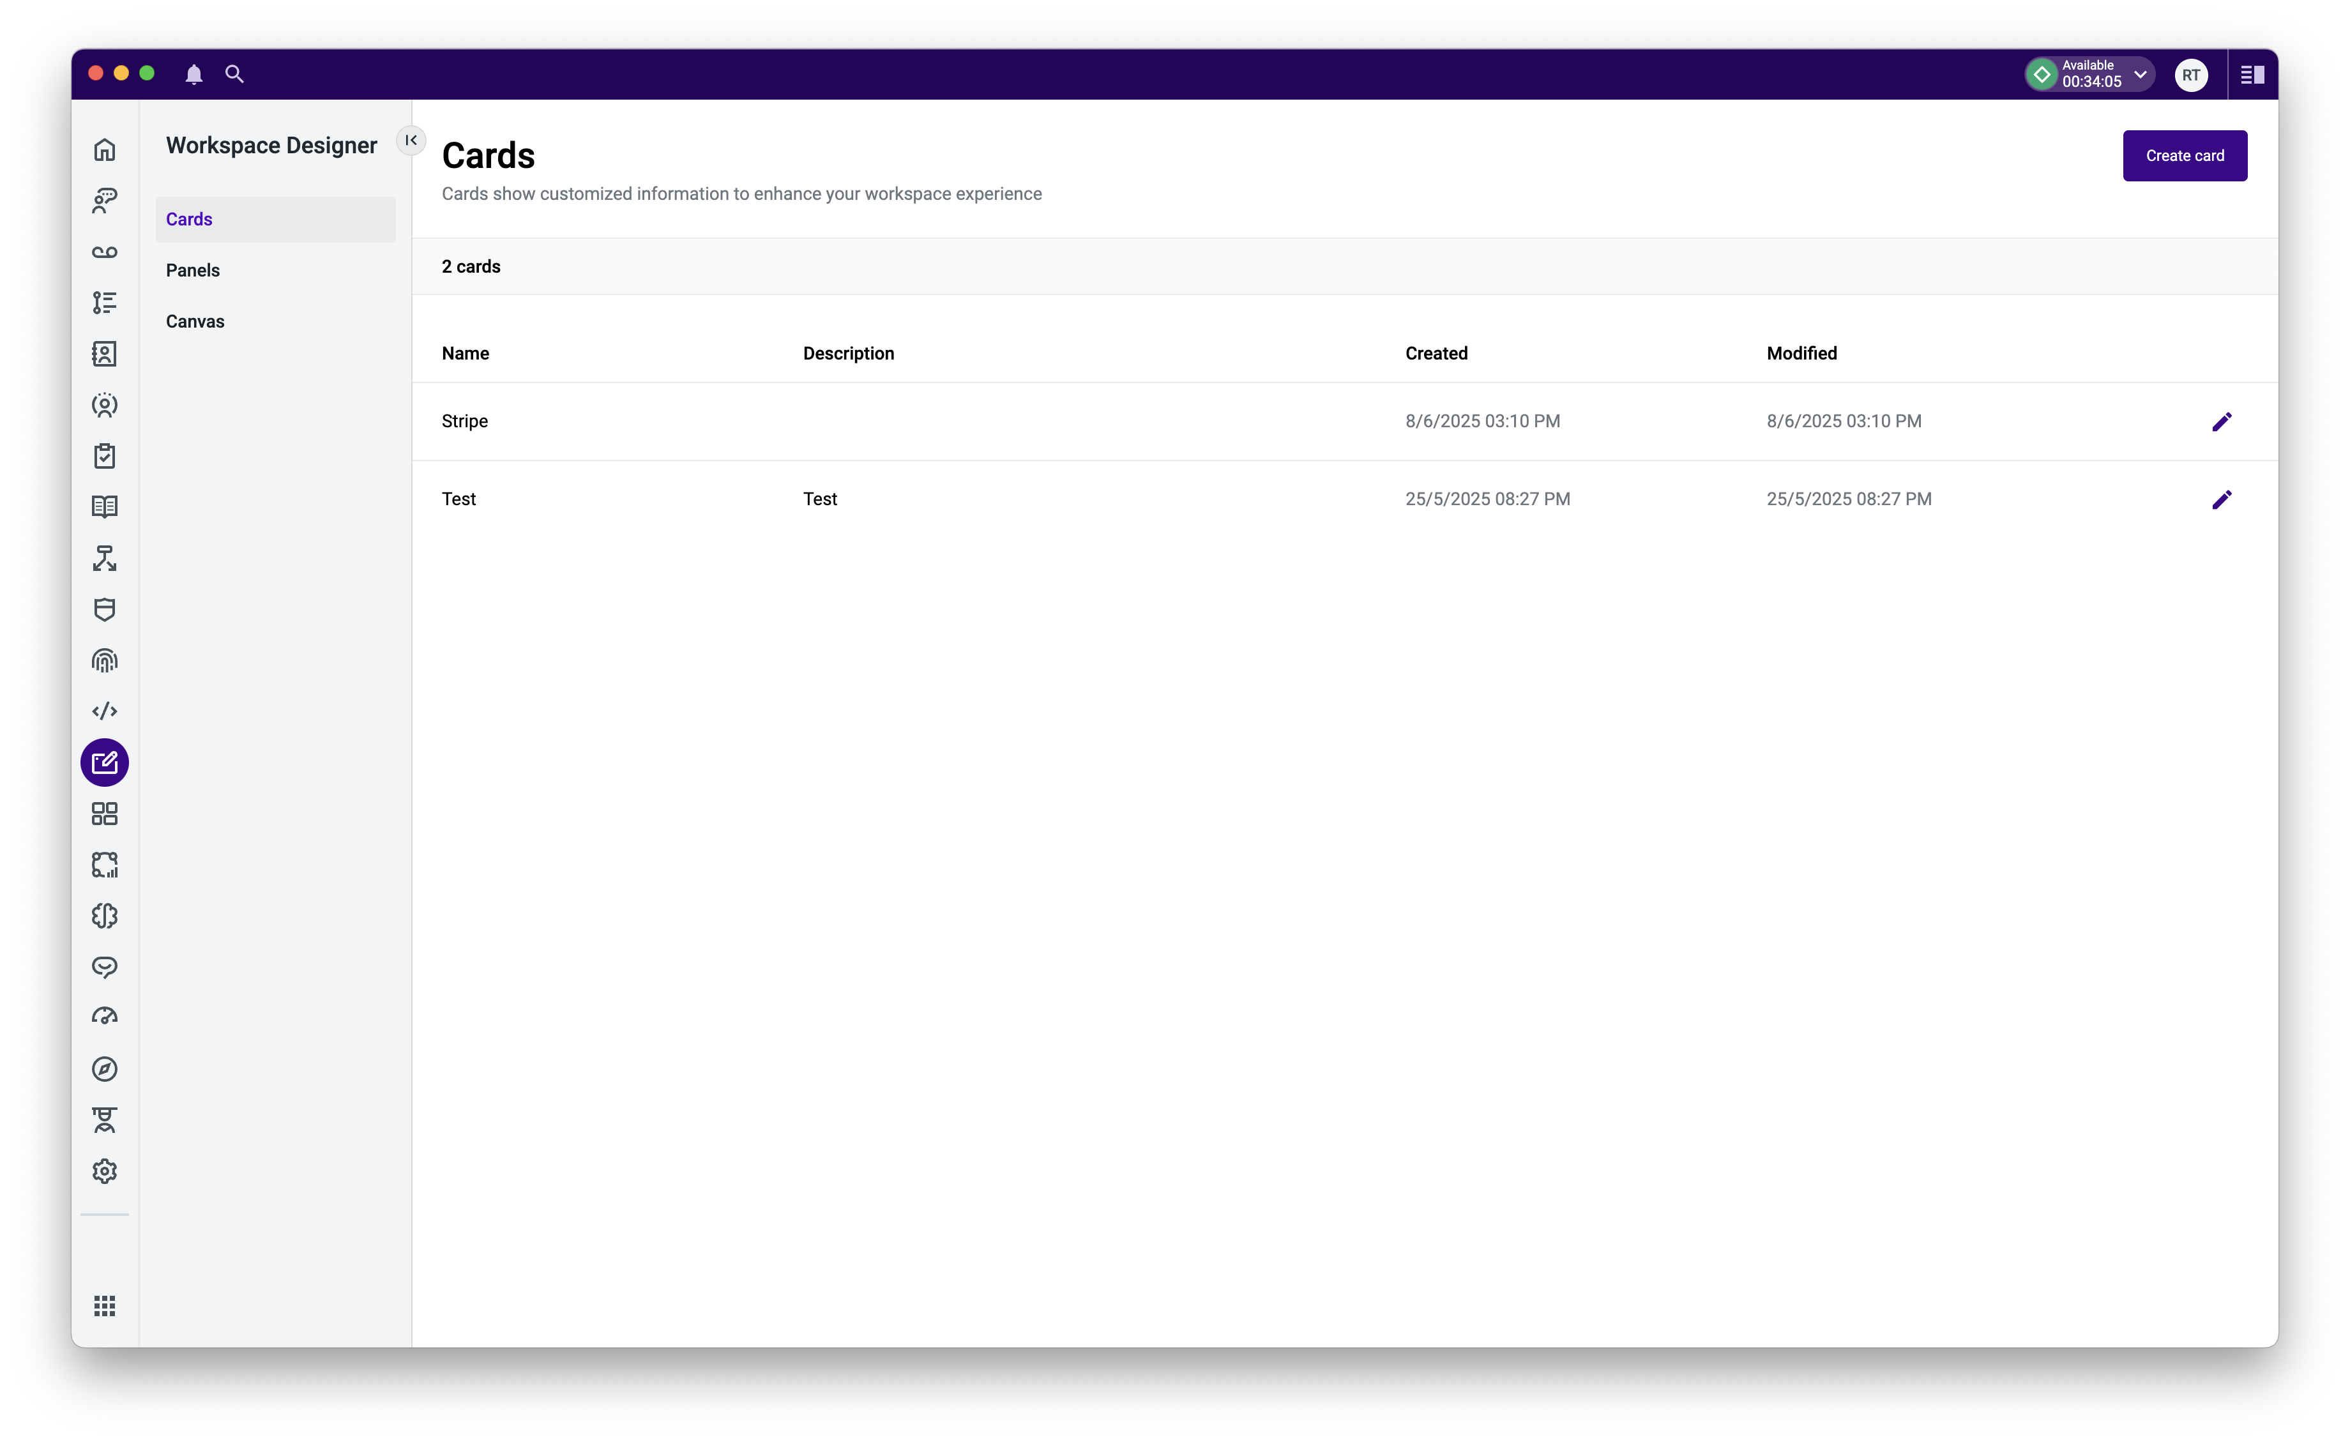Edit the Test card pencil icon
This screenshot has width=2350, height=1442.
click(2222, 500)
